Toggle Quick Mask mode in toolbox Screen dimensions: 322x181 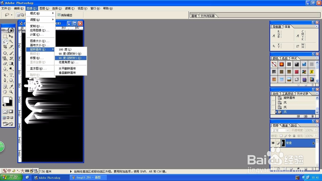point(11,111)
